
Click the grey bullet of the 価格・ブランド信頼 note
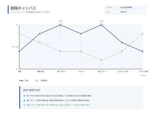coord(24,105)
